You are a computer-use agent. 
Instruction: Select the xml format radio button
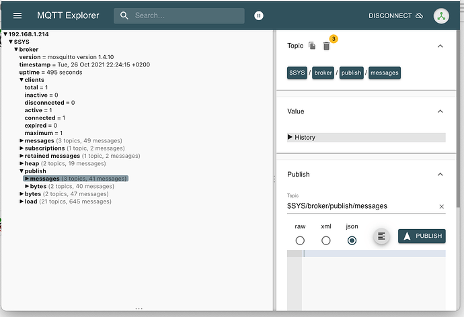tap(325, 240)
